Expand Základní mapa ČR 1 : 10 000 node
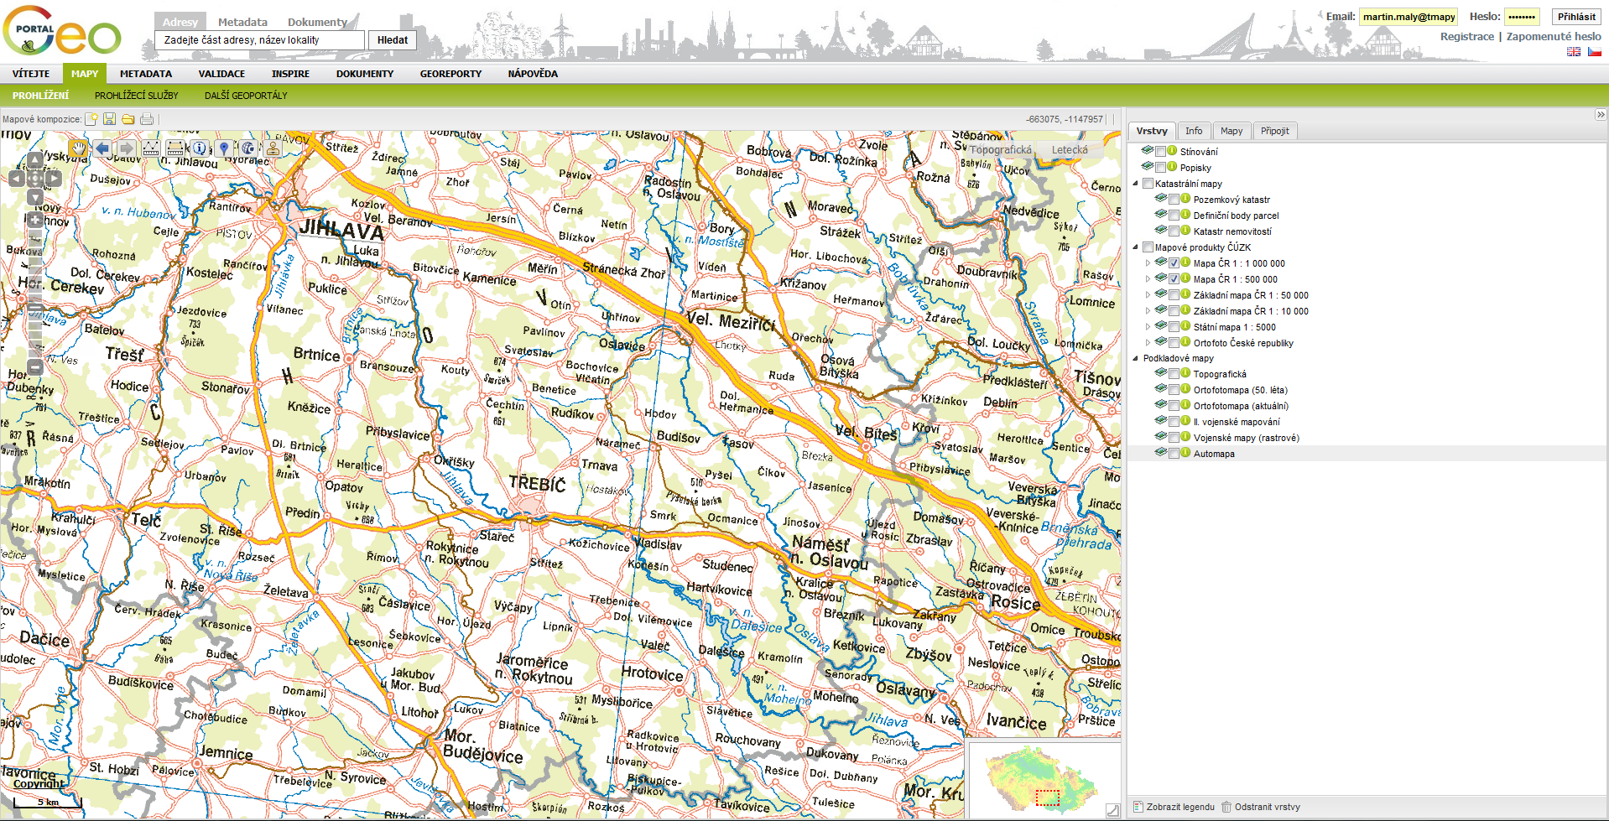The image size is (1609, 821). click(1148, 311)
